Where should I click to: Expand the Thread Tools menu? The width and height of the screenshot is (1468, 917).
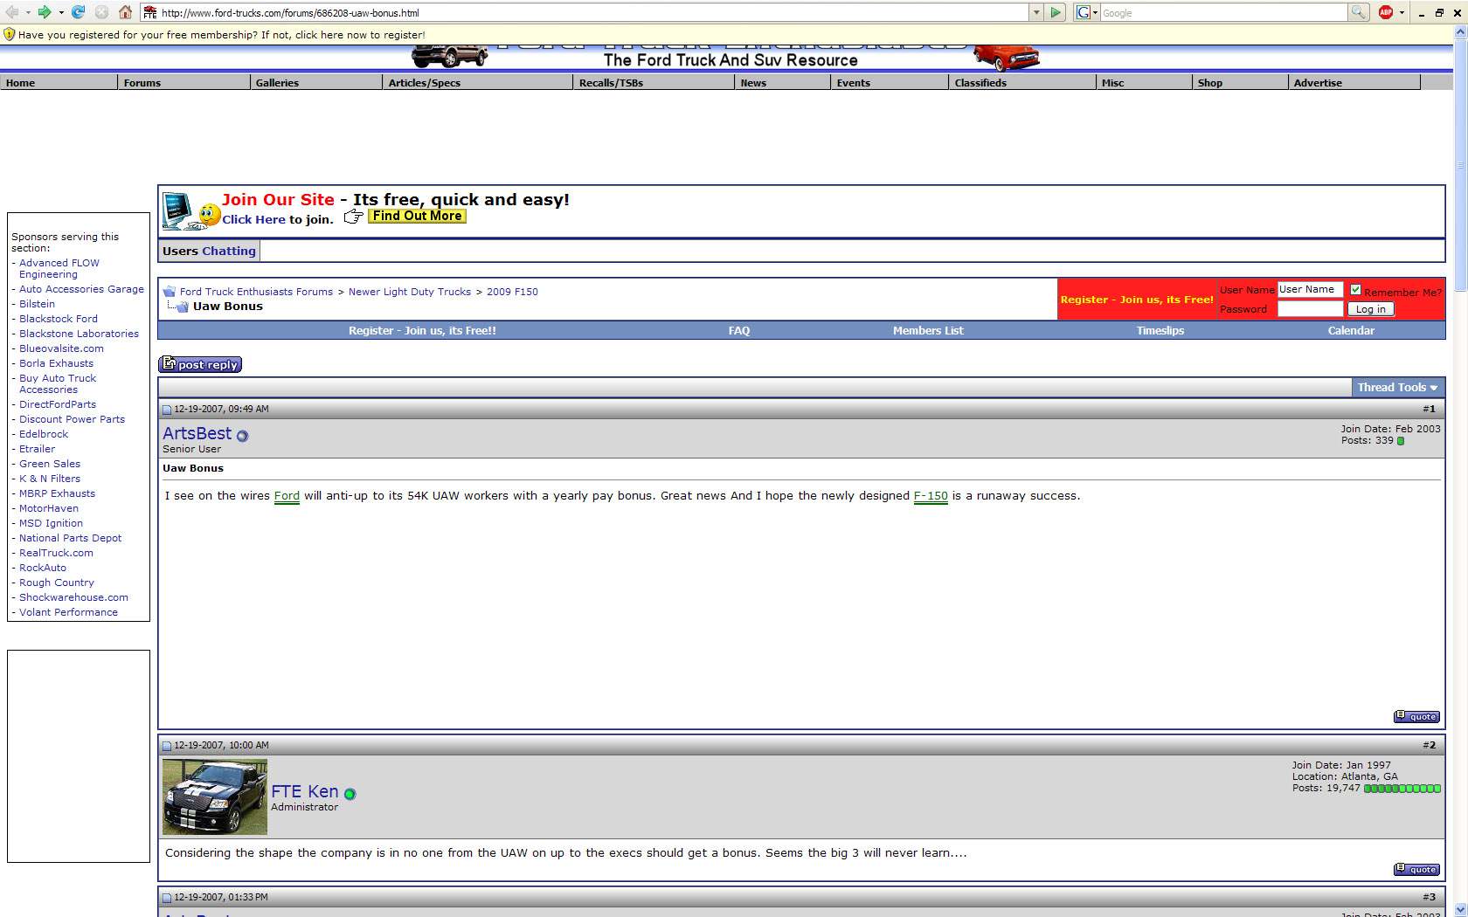1397,388
